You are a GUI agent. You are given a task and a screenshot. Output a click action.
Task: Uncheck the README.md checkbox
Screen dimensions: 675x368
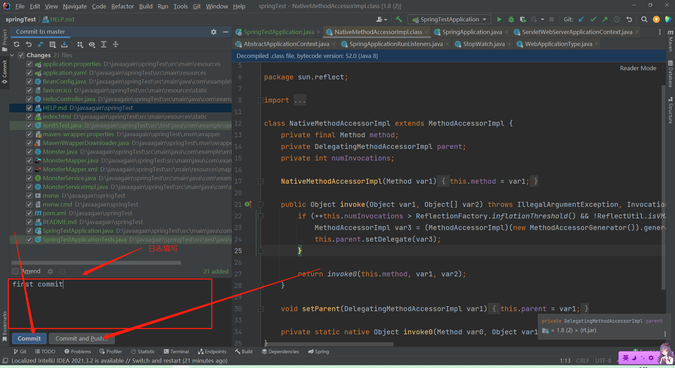pyautogui.click(x=30, y=222)
